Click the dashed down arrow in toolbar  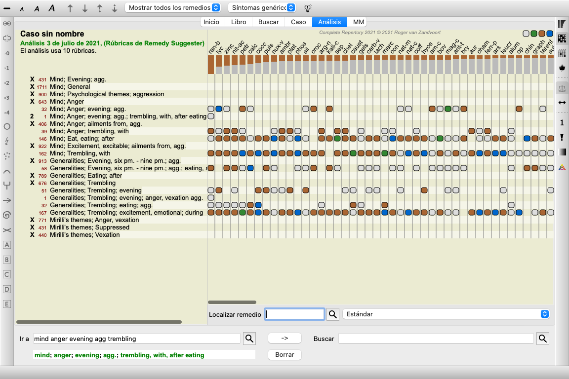(114, 8)
